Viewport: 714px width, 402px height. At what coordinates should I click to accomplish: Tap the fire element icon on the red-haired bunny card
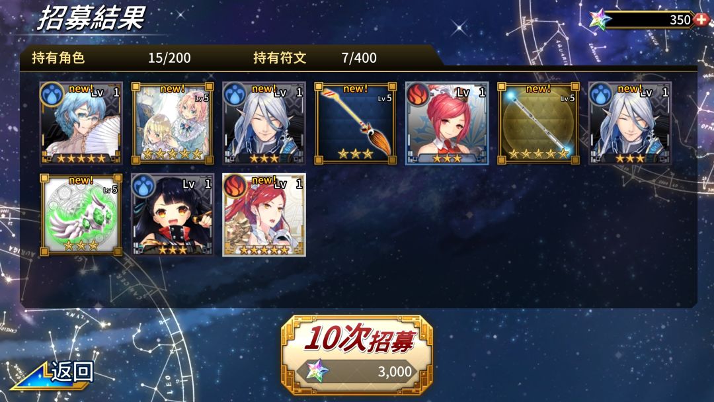point(418,95)
